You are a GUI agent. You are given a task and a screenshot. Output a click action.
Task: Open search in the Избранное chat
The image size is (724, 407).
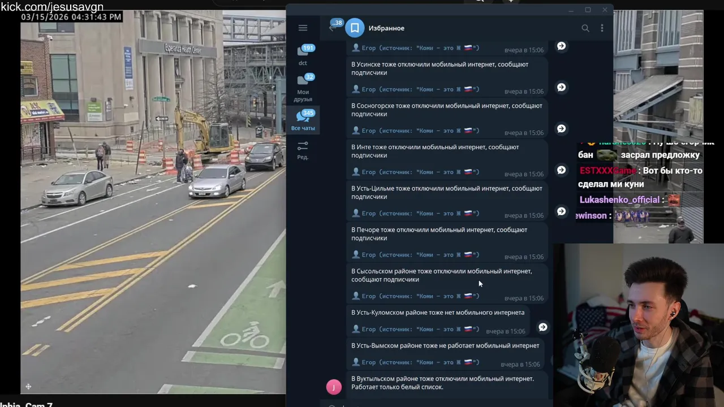(585, 28)
